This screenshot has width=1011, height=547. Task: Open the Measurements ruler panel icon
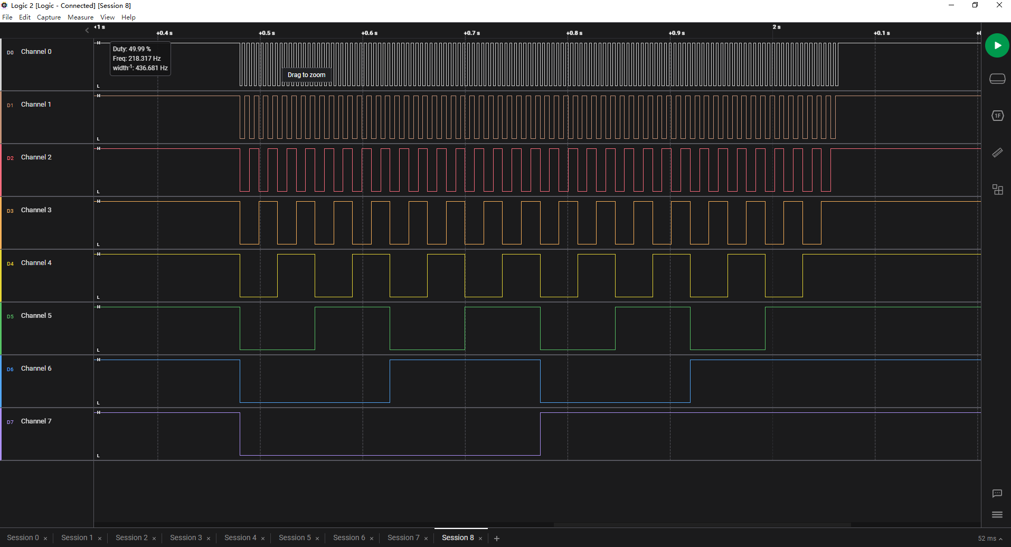pos(997,153)
